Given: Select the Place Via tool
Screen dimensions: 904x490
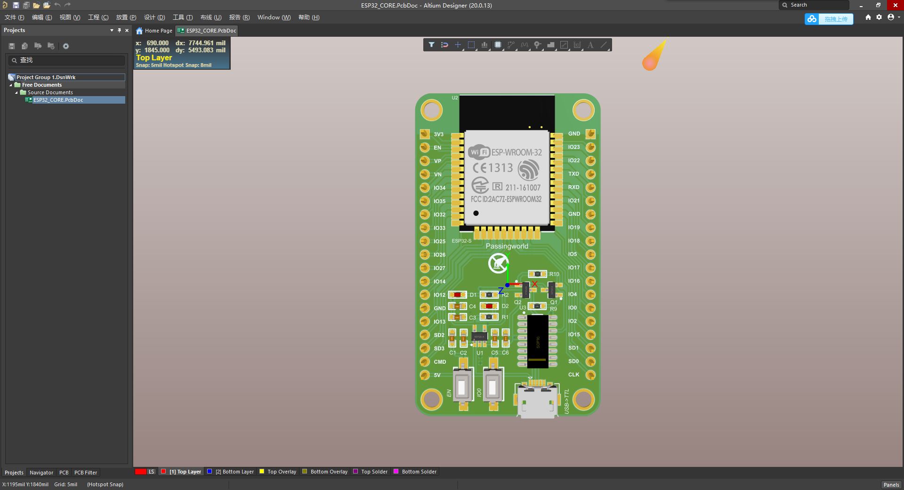Looking at the screenshot, I should (537, 45).
